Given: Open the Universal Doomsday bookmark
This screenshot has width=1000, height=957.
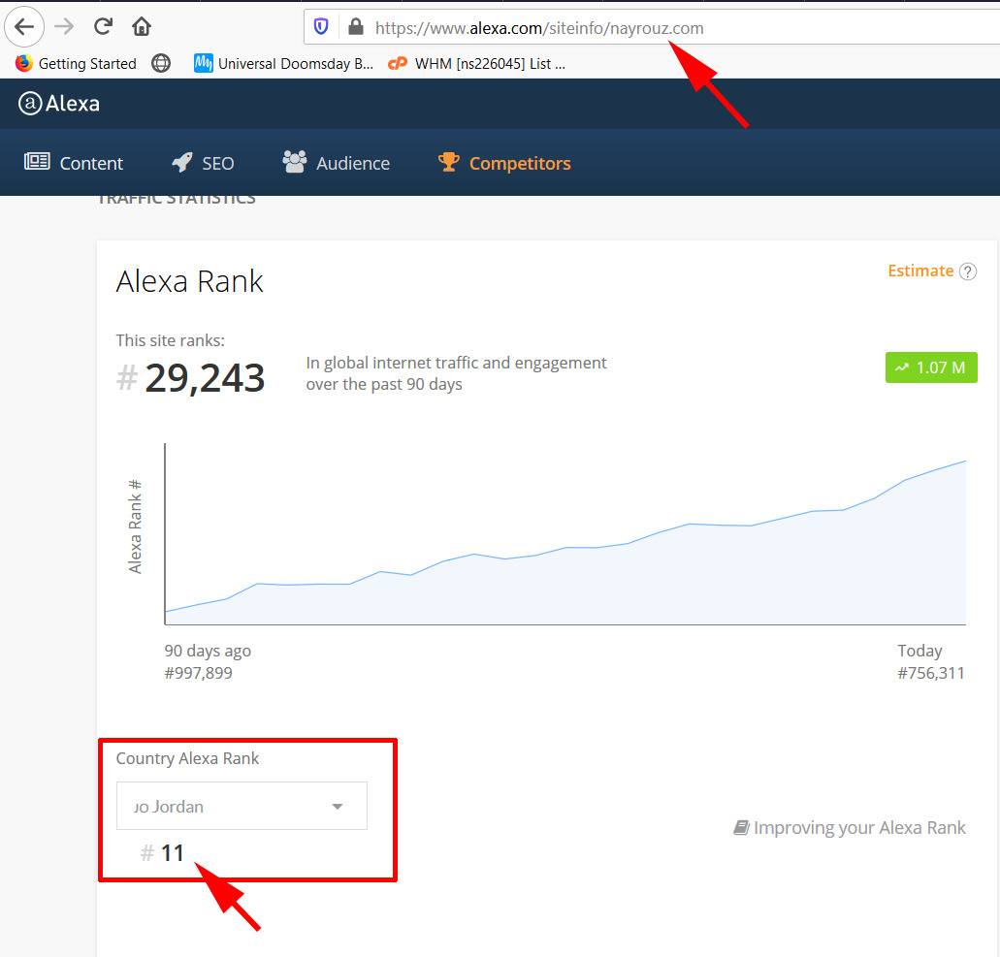Looking at the screenshot, I should click(x=283, y=64).
